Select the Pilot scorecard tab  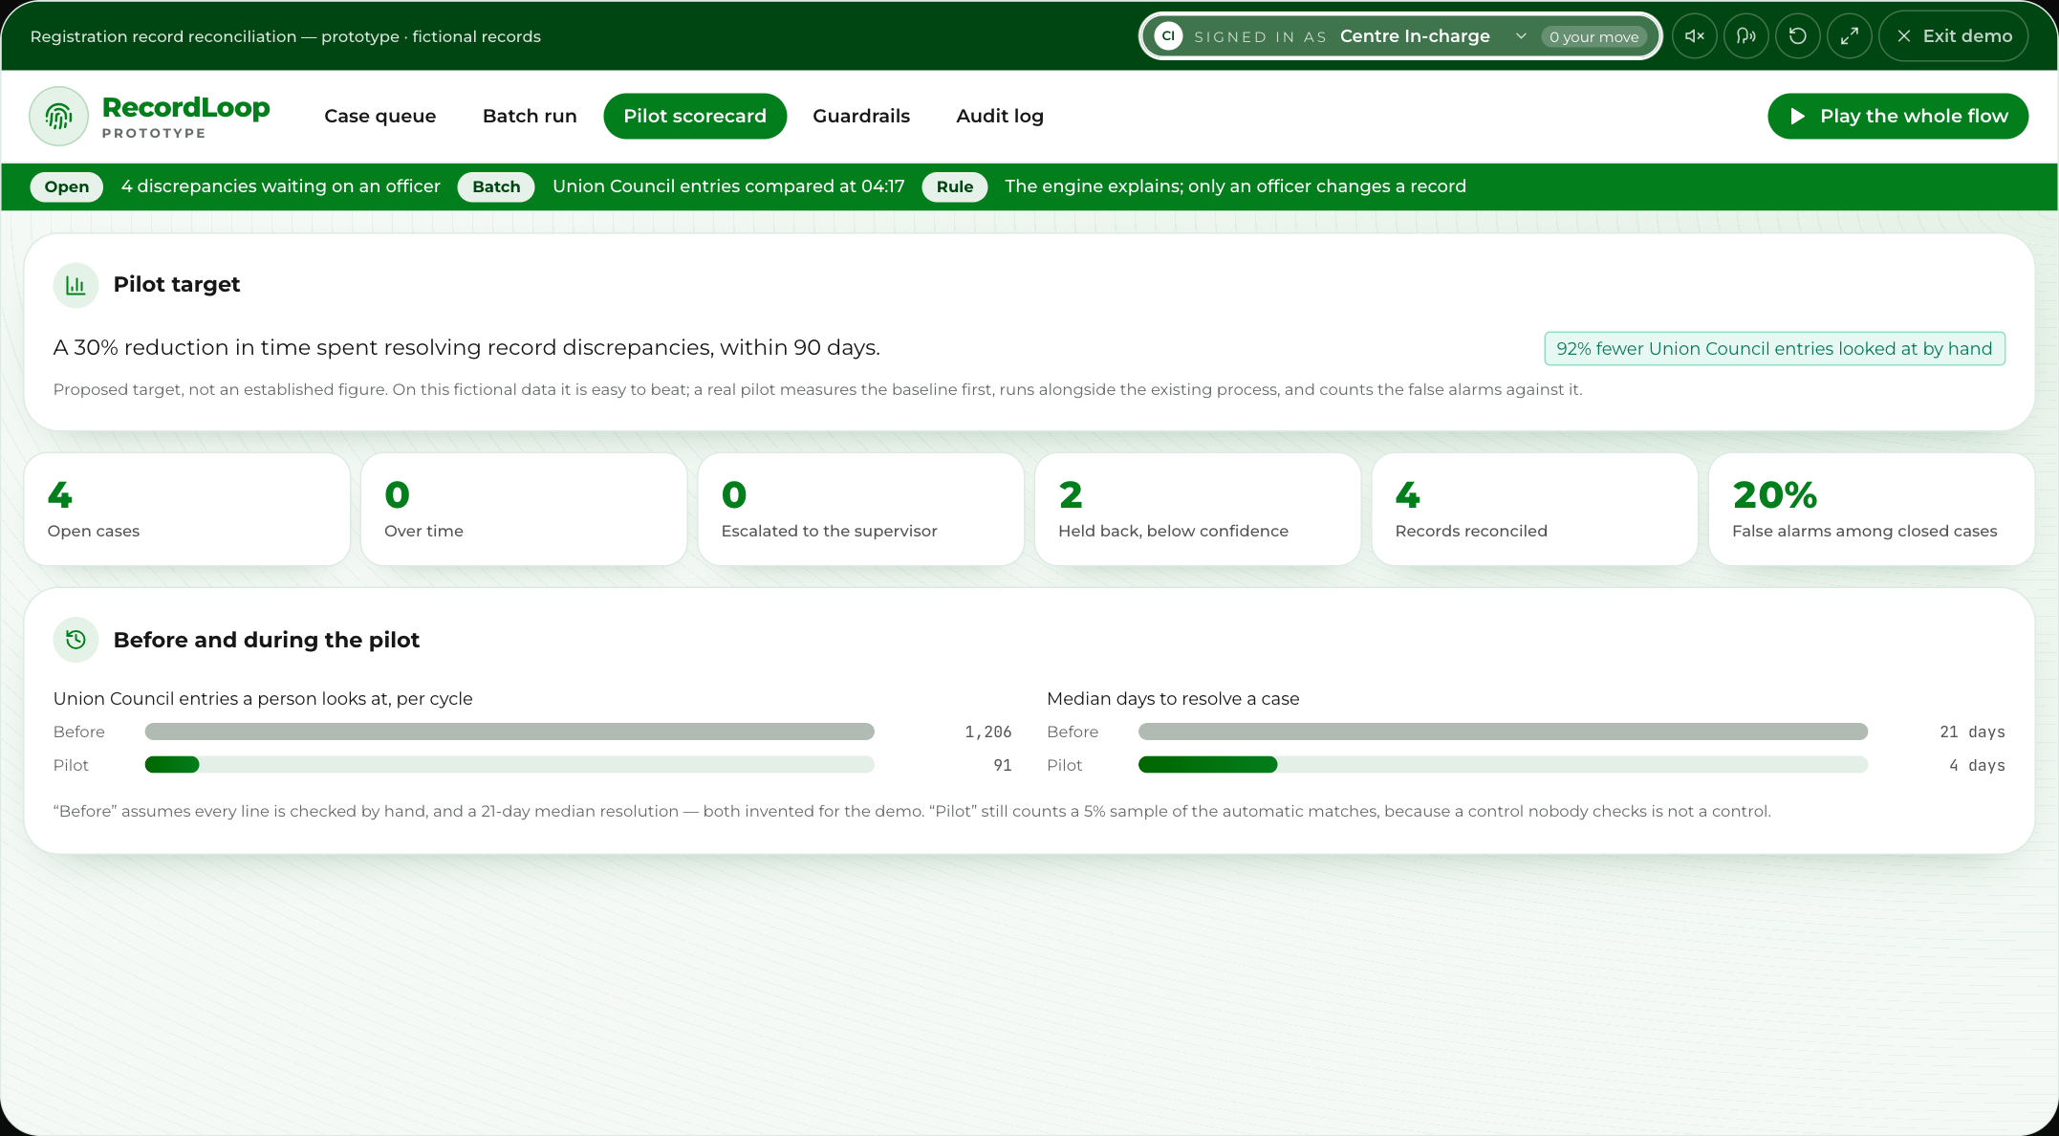pos(695,117)
